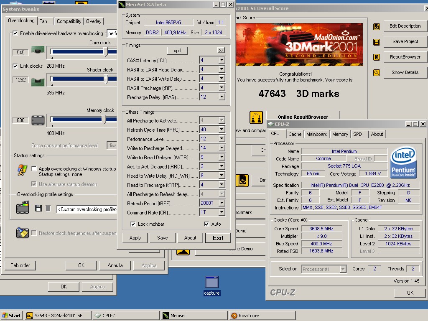Switch to CPU-Z taskbar button
Screen dimensions: 428x321
(126, 316)
